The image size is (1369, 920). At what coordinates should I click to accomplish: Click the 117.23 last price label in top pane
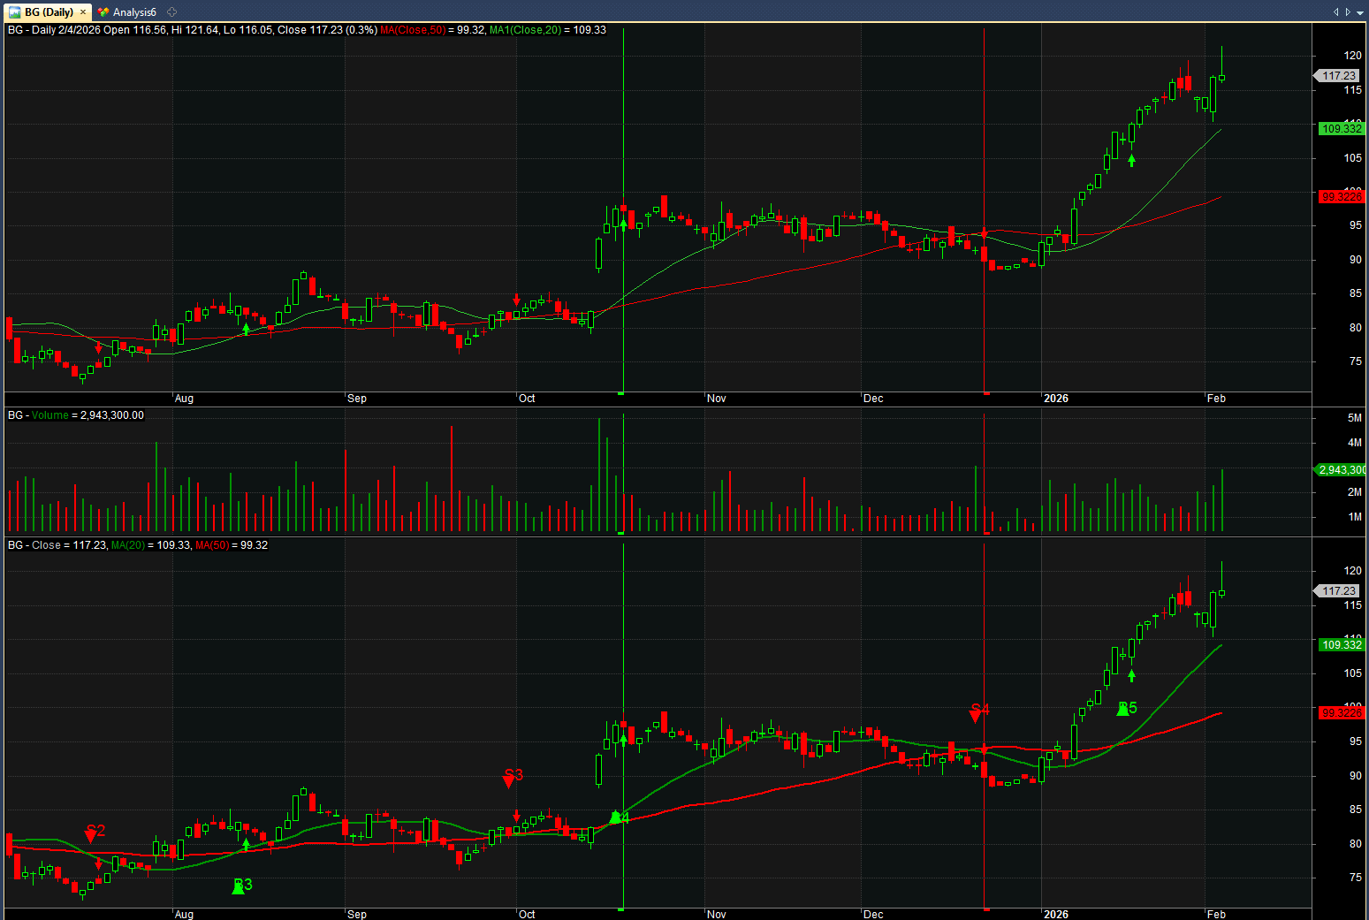point(1339,76)
